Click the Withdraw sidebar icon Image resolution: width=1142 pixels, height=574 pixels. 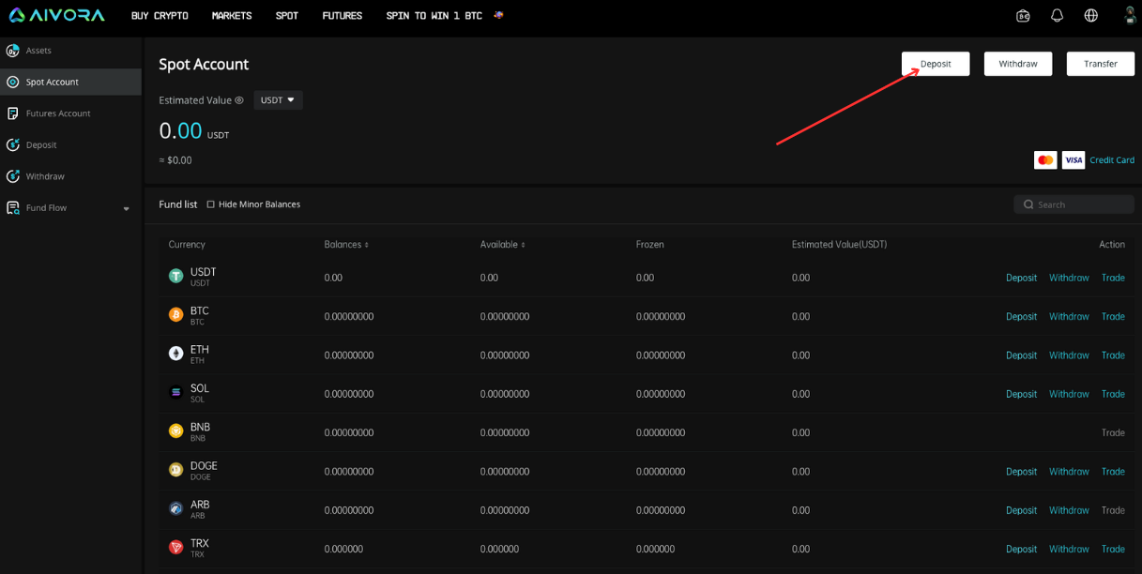tap(12, 176)
